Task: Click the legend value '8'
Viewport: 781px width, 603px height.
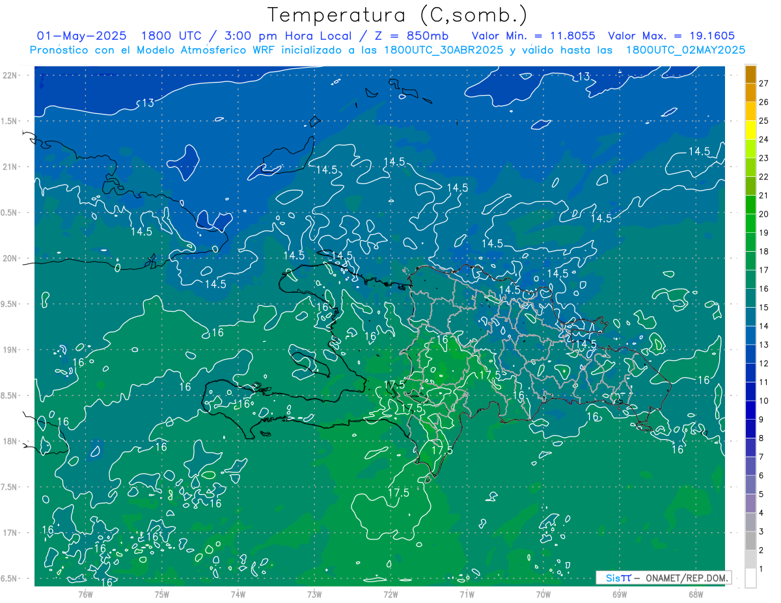Action: coord(761,438)
